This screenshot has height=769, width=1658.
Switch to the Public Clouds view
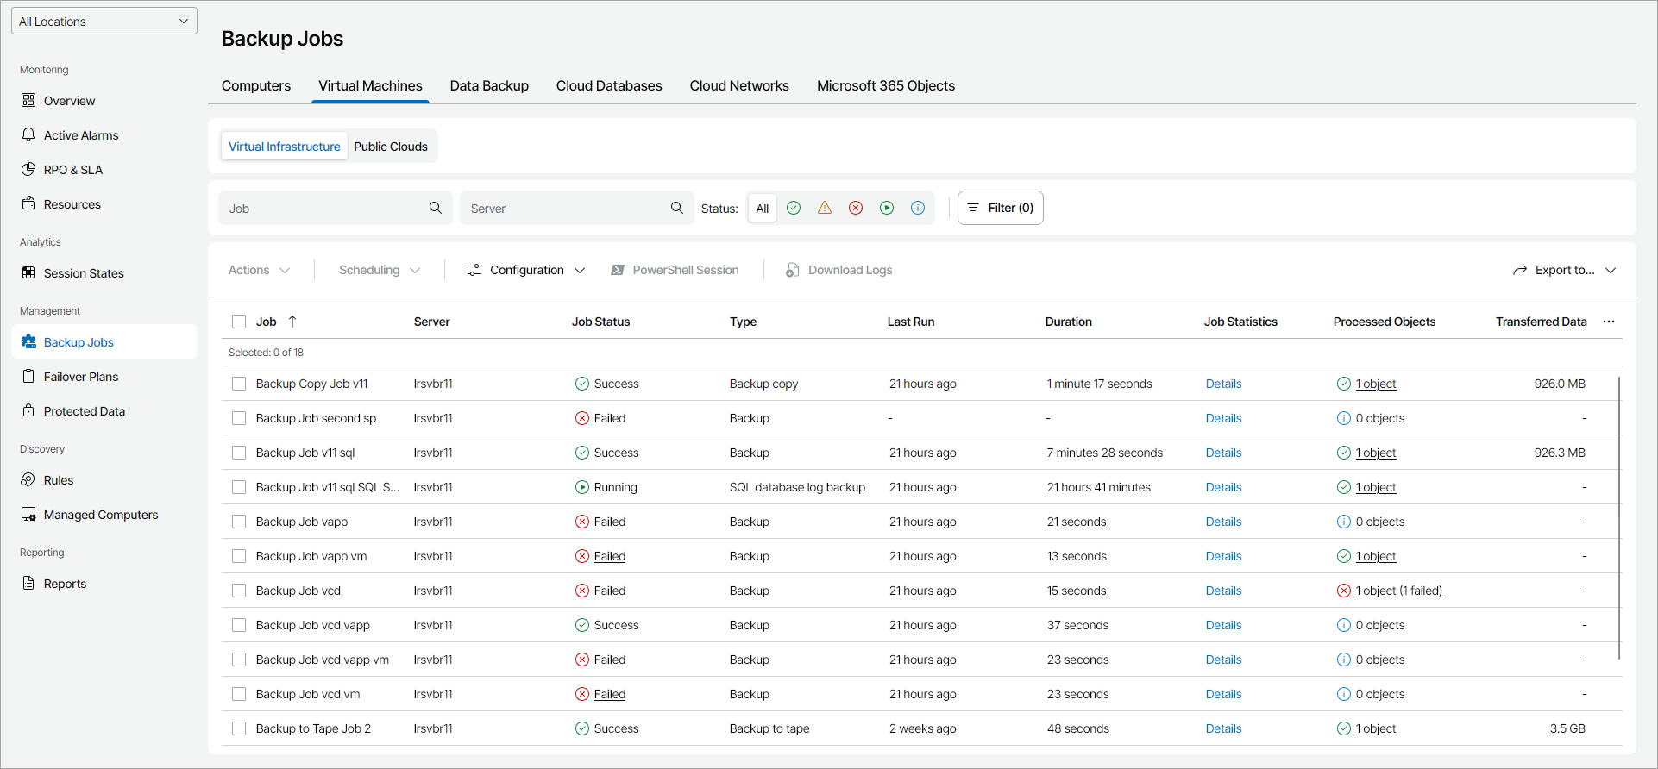[x=391, y=147]
